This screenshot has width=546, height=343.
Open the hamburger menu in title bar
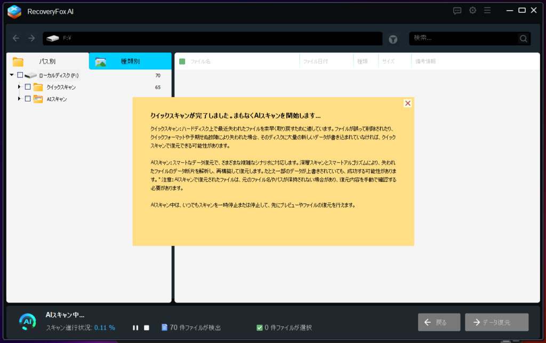[x=487, y=11]
